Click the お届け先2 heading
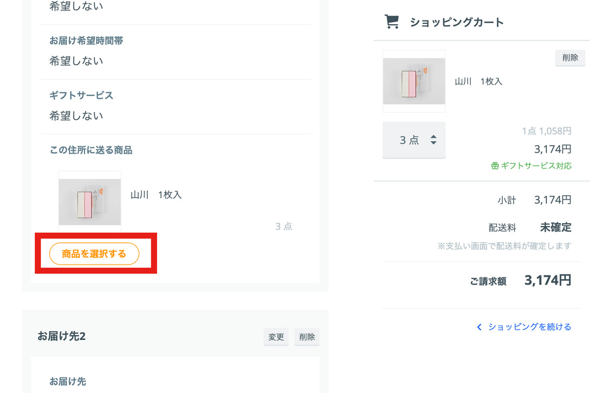Image resolution: width=603 pixels, height=393 pixels. tap(61, 336)
